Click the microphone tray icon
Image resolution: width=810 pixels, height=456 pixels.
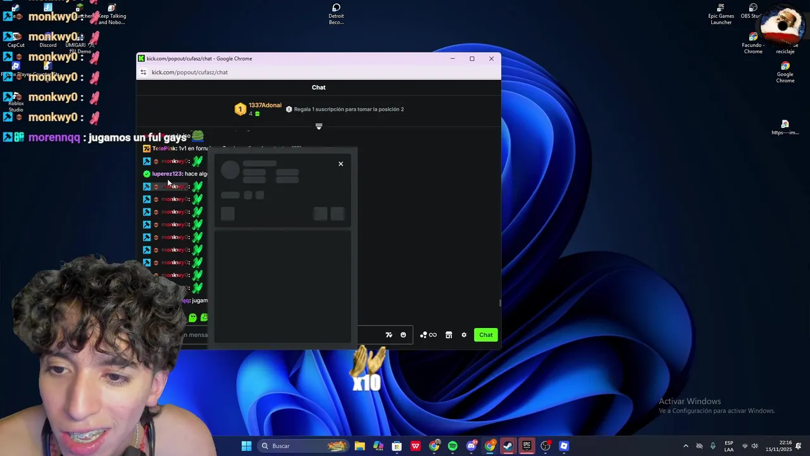pos(713,446)
